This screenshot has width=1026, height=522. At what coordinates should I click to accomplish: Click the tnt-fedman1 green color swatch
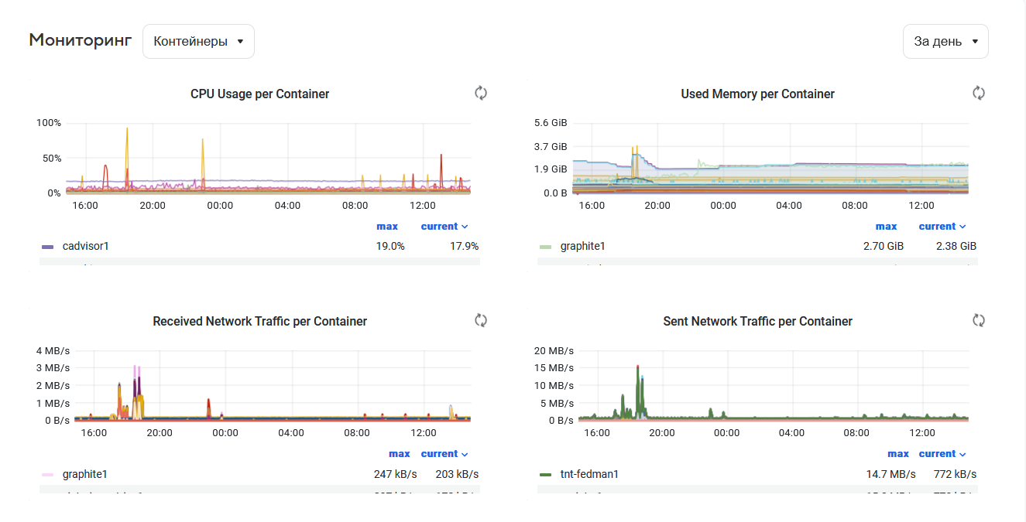point(545,474)
